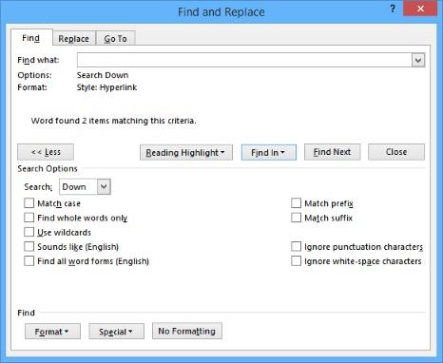Viewport: 443px width, 363px height.
Task: Enable the Use wildcards checkbox
Action: click(x=29, y=232)
